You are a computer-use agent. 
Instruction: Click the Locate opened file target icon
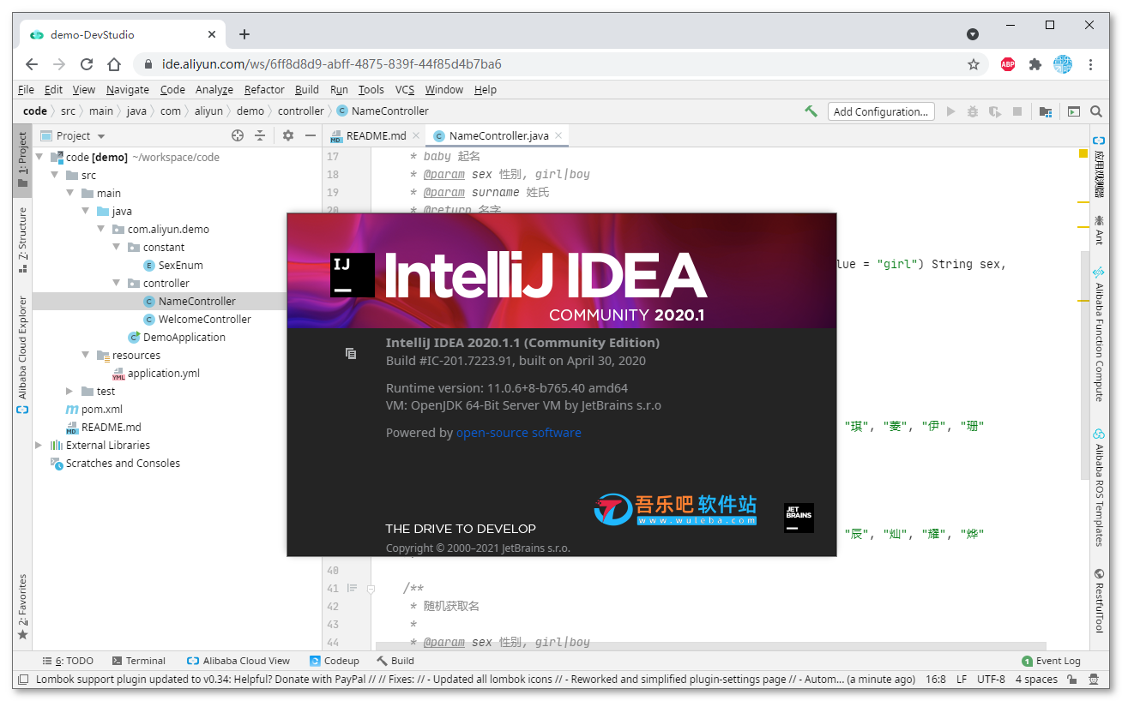coord(238,135)
